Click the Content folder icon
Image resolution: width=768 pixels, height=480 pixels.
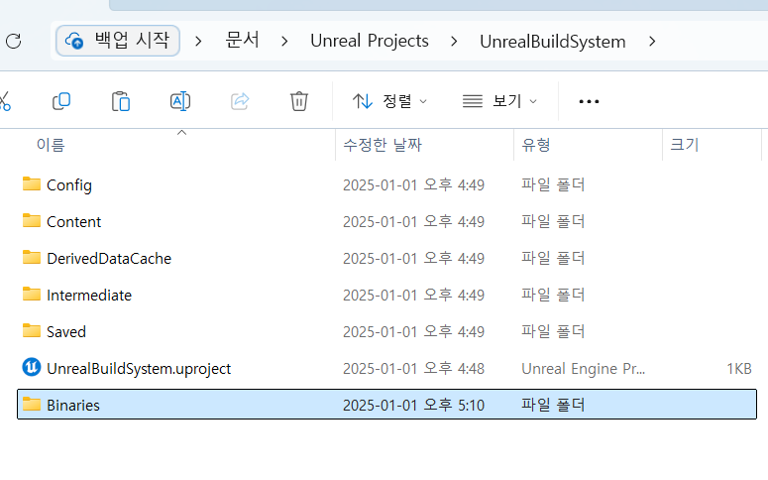click(x=32, y=220)
